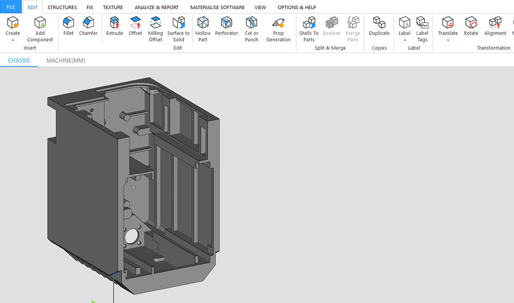
Task: Switch to the STRUCTURES ribbon tab
Action: pos(62,7)
